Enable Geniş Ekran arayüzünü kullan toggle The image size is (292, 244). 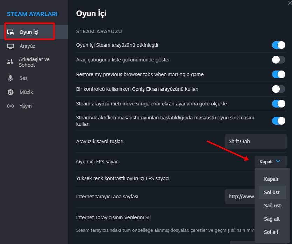tap(279, 89)
